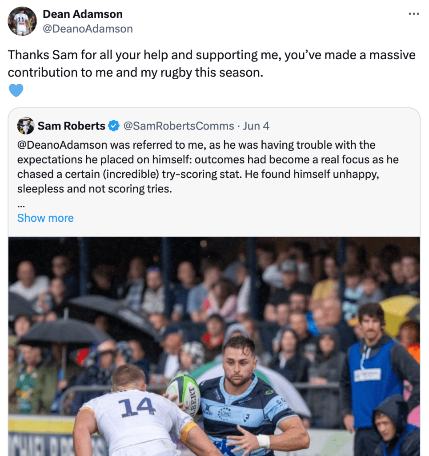This screenshot has width=429, height=456.
Task: Click the truncation ellipsis above Show more
Action: coord(21,206)
